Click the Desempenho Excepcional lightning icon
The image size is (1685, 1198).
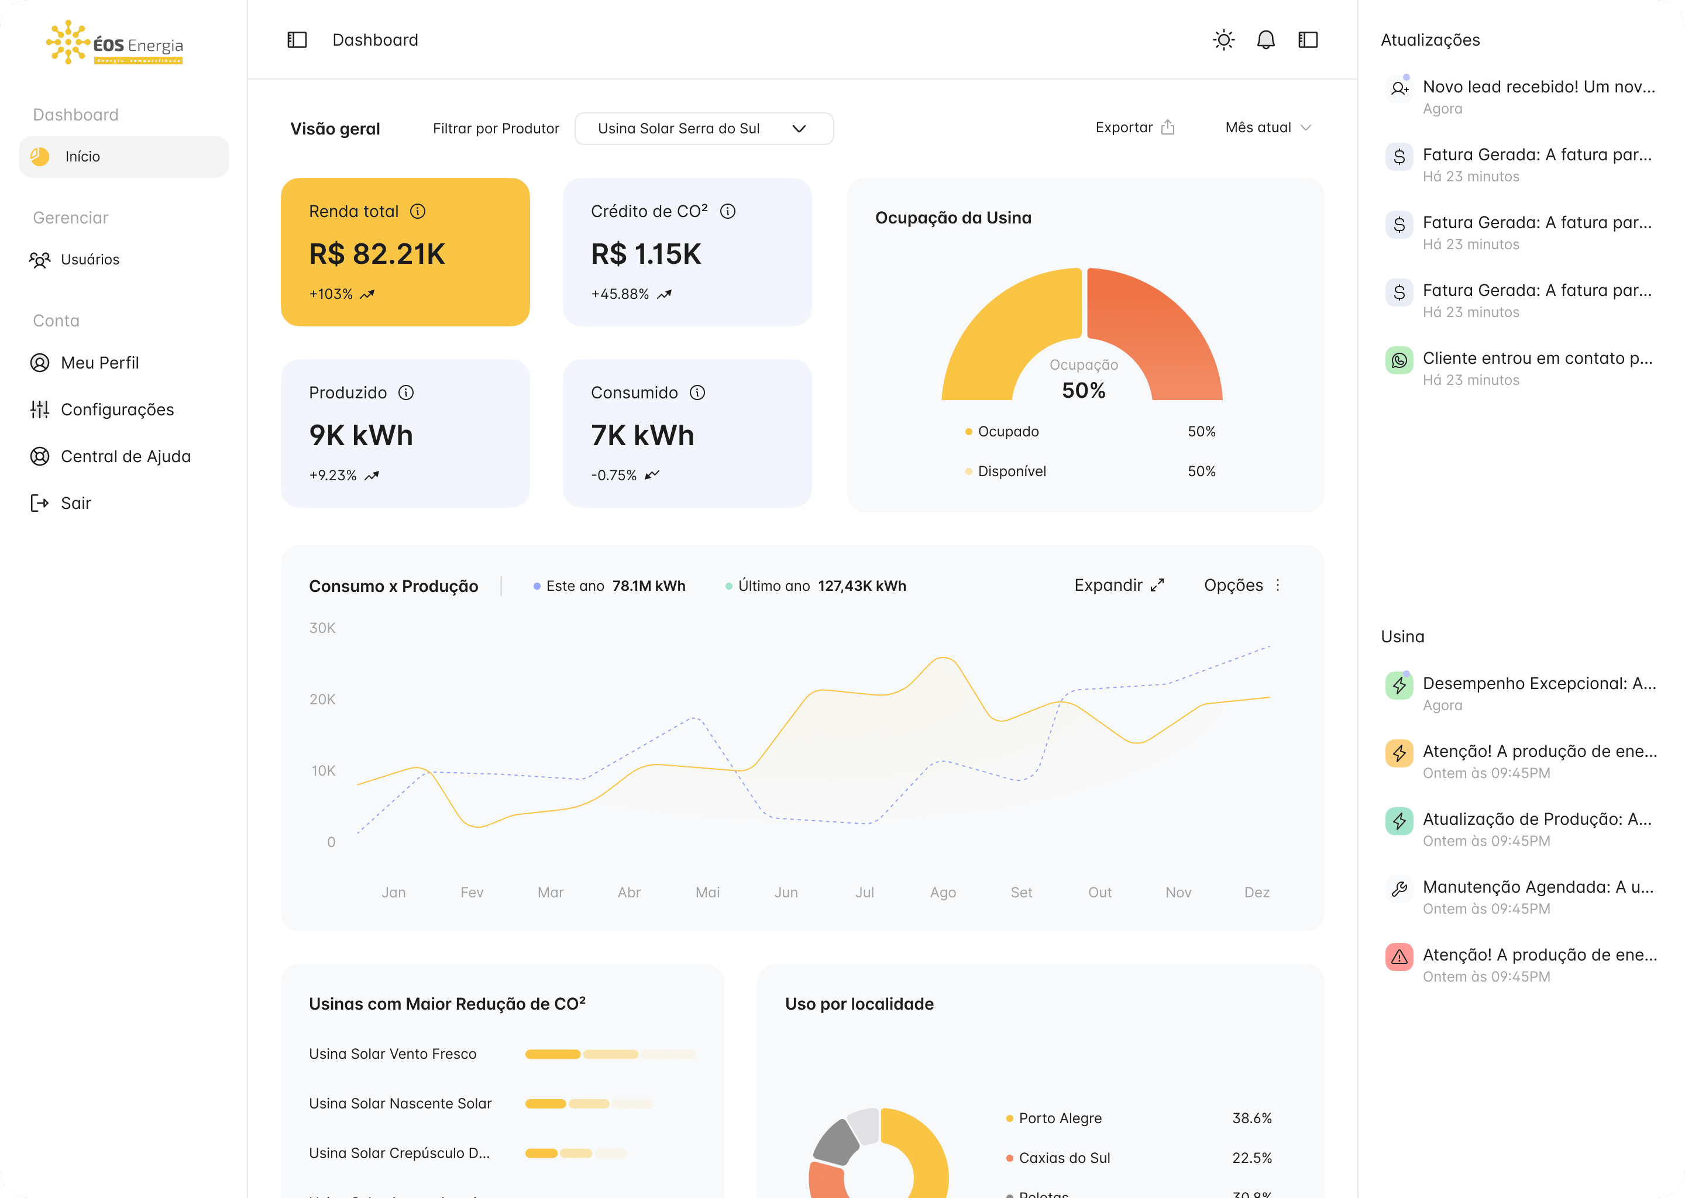click(x=1399, y=686)
